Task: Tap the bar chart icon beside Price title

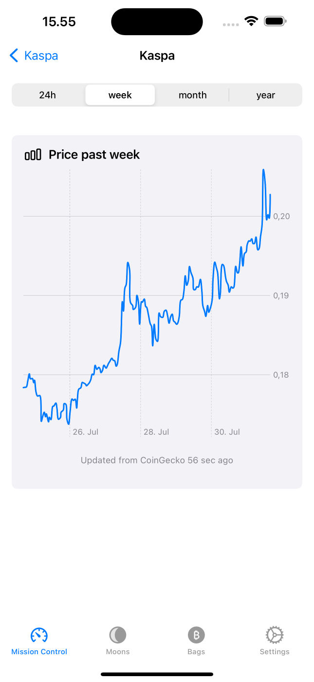Action: pos(33,155)
